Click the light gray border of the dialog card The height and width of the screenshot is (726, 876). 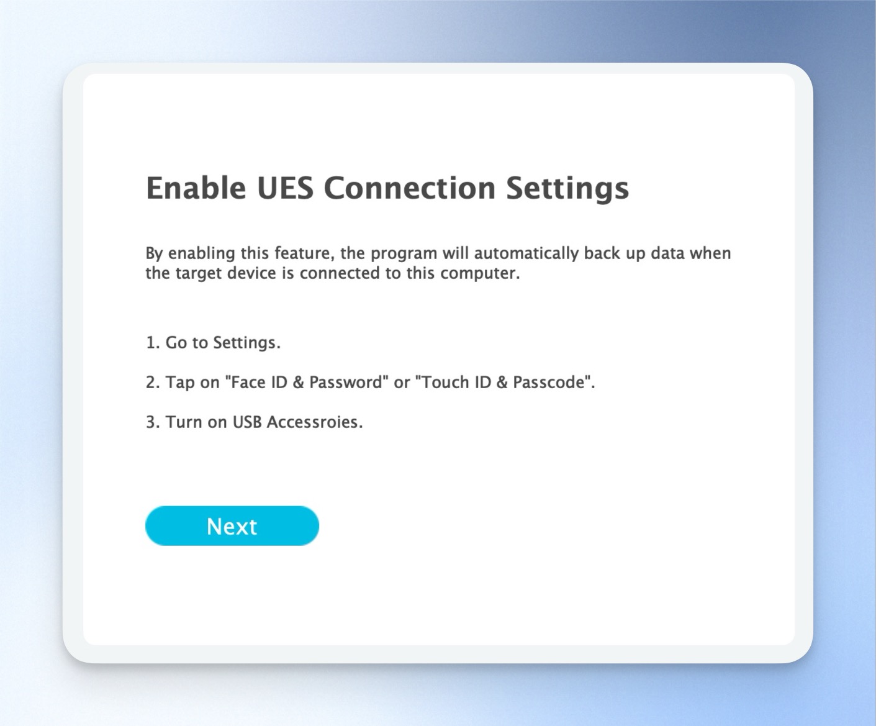tap(73, 360)
